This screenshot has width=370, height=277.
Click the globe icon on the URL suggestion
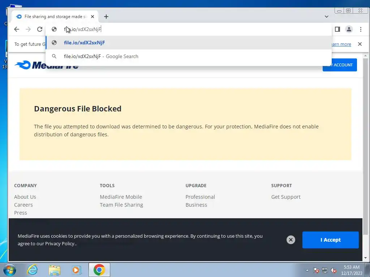click(54, 43)
